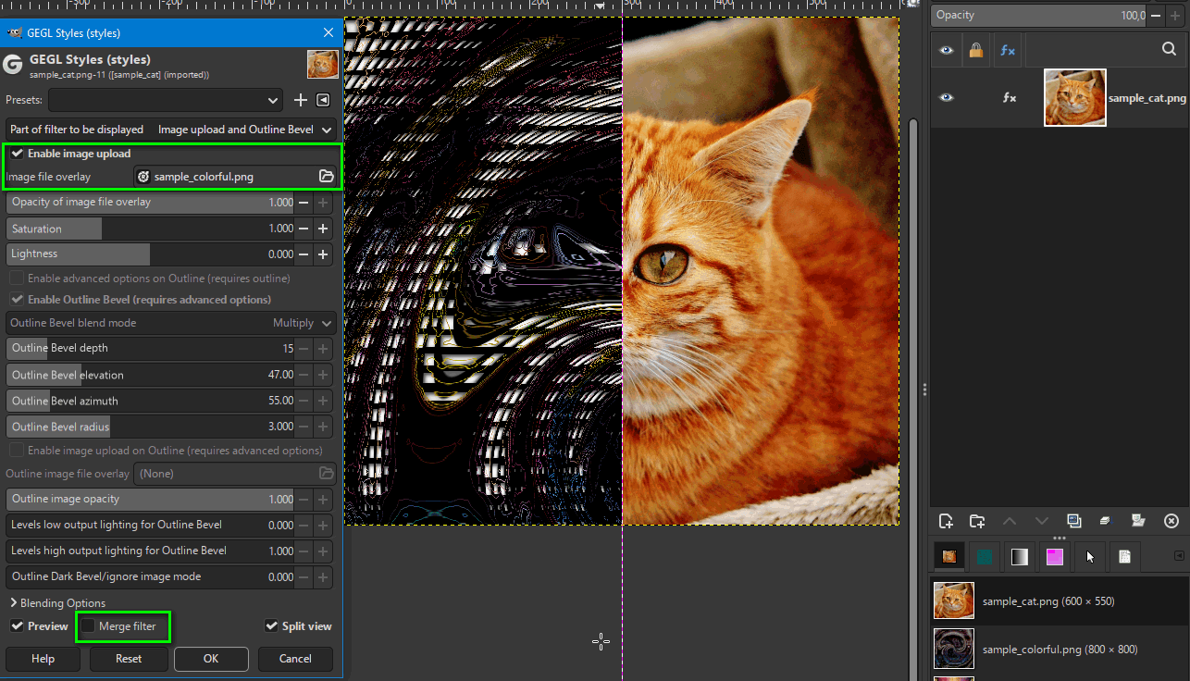Click the Saturation slider
This screenshot has height=681, width=1190.
point(148,229)
